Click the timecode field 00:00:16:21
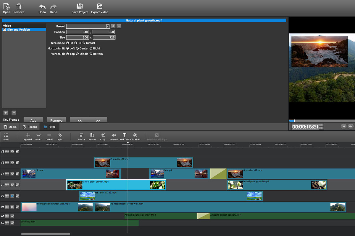Screen dimensions: 355x236 (x=305, y=127)
